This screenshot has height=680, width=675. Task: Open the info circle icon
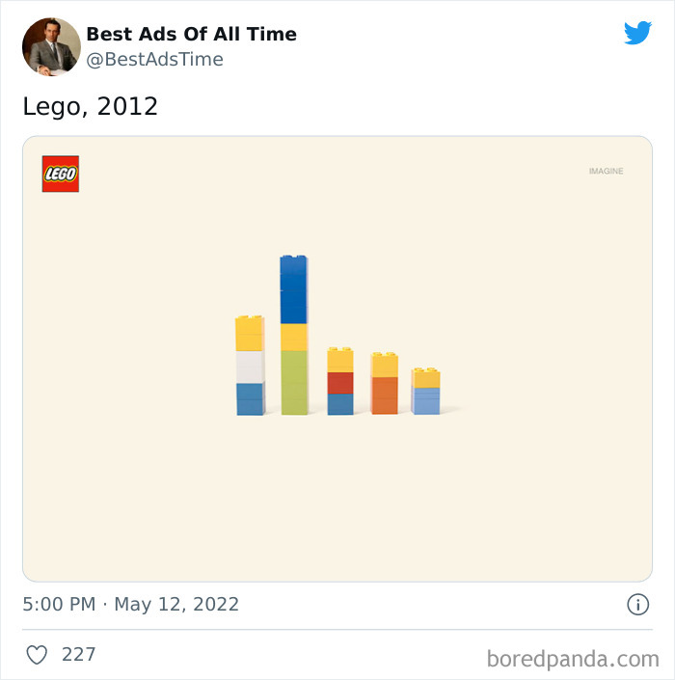637,605
